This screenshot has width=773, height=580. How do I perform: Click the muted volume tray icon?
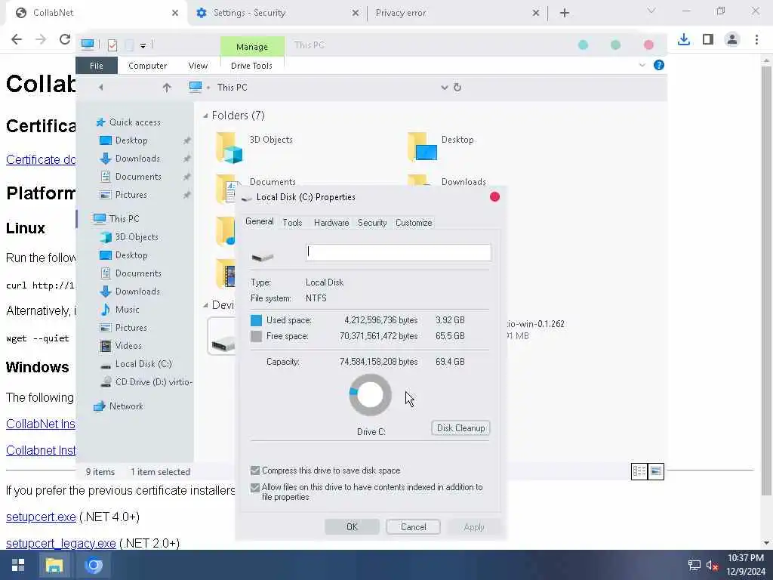[712, 565]
